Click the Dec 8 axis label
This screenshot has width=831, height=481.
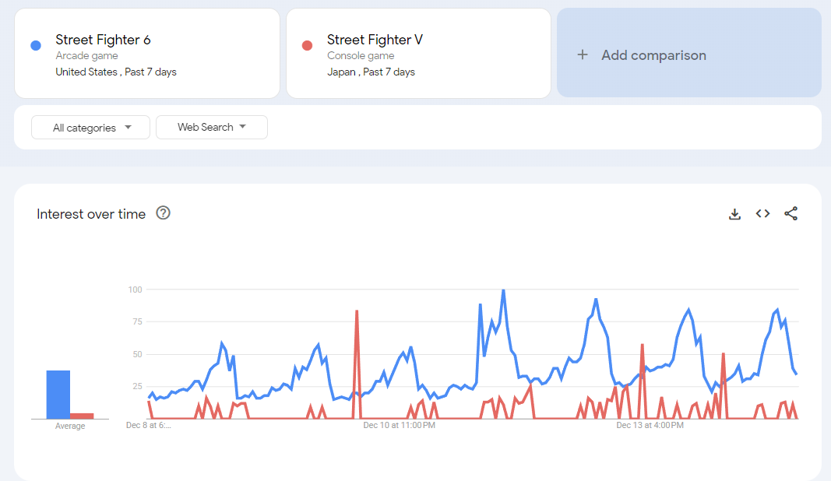(x=149, y=426)
